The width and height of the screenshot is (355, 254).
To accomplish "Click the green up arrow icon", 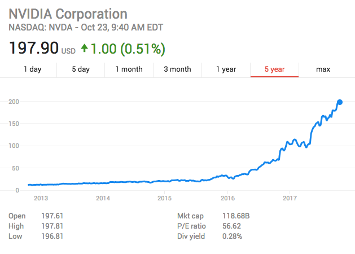I will point(85,49).
